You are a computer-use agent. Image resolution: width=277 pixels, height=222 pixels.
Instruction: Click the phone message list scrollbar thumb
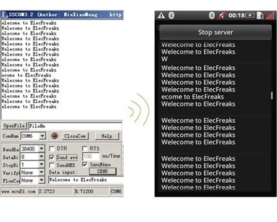272,96
